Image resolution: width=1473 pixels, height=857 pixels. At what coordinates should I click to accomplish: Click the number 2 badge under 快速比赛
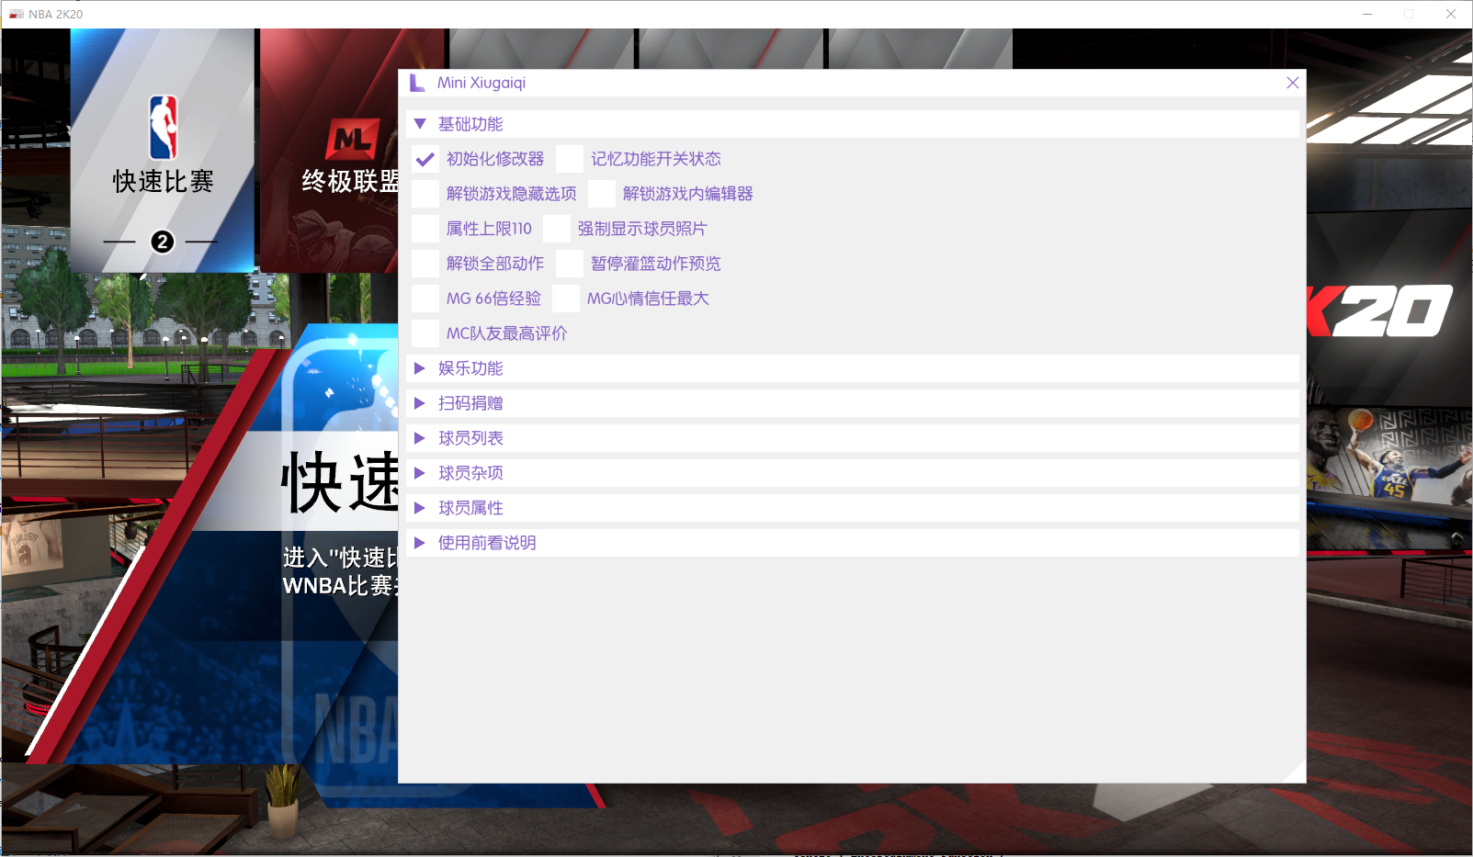point(163,242)
